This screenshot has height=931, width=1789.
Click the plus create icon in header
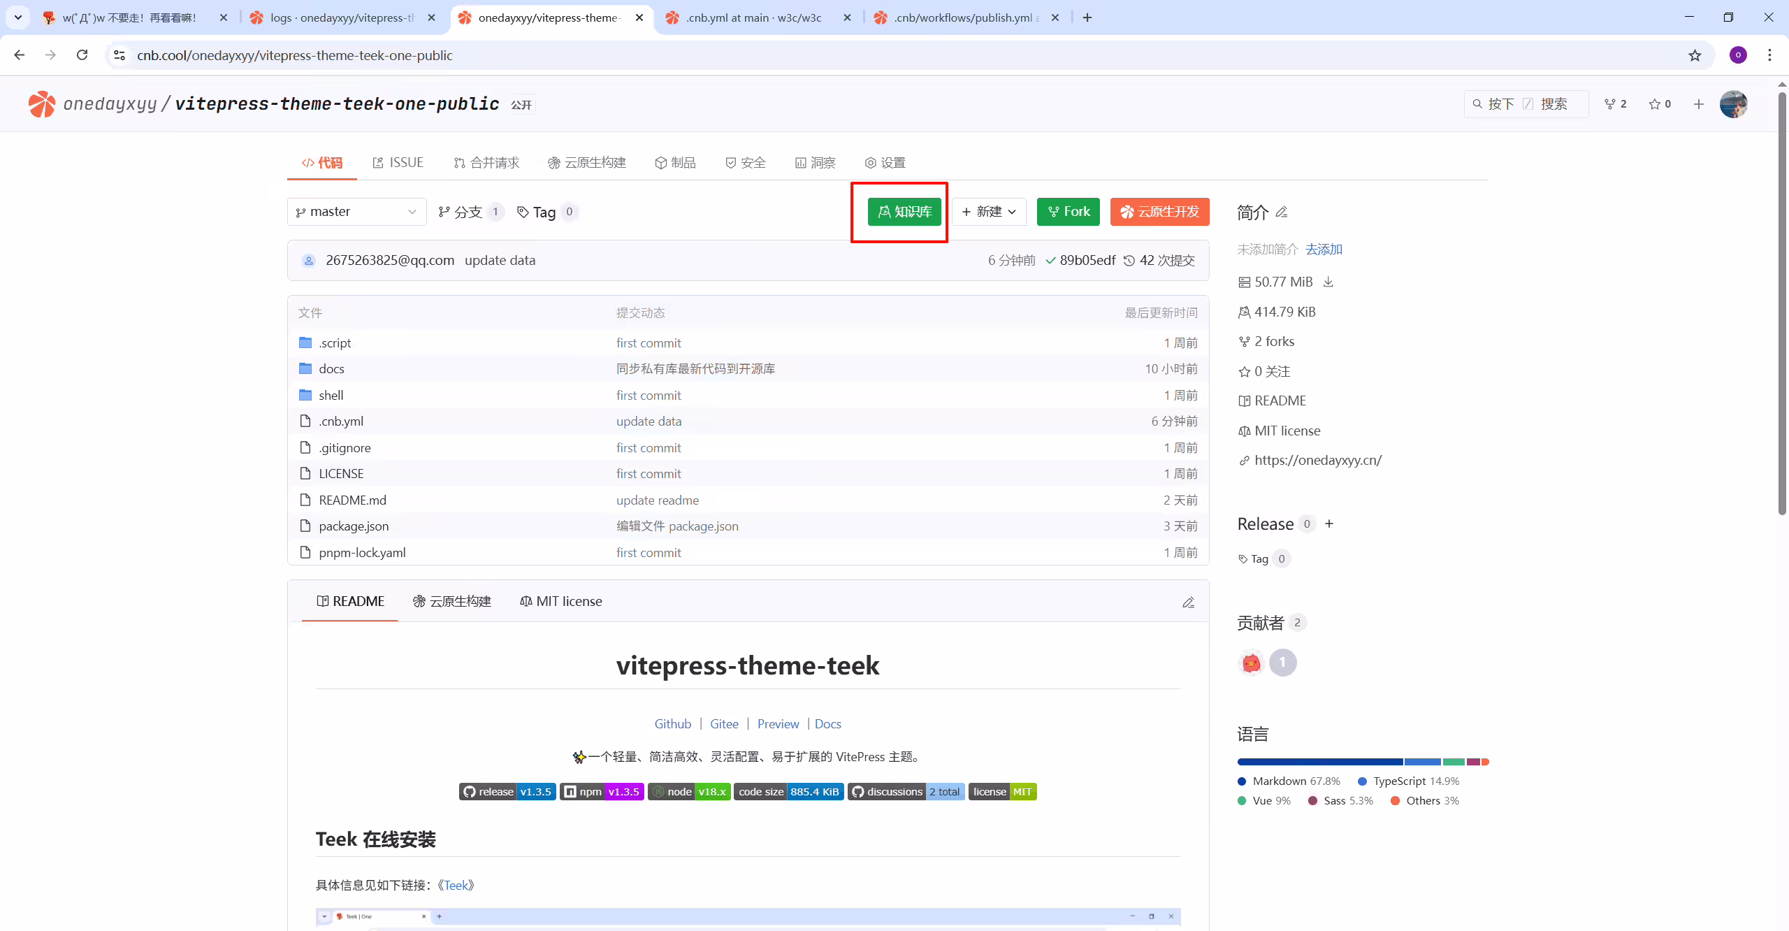click(x=1699, y=104)
